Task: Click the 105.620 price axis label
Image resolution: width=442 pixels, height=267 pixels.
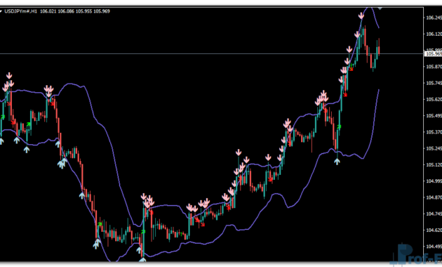Action: [434, 99]
